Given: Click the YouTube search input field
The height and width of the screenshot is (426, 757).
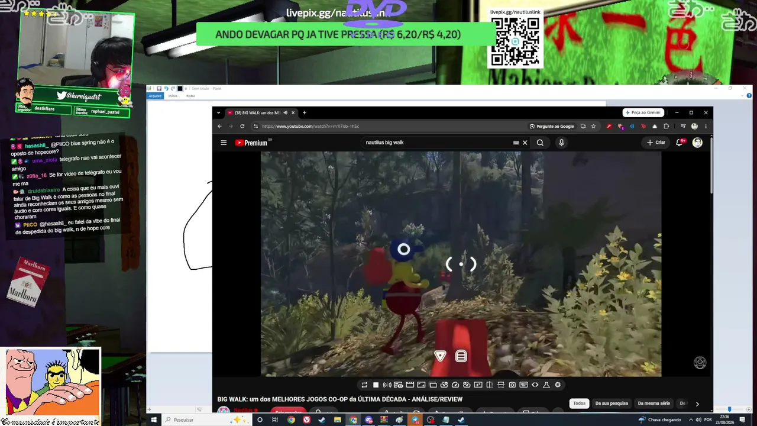Looking at the screenshot, I should 438,143.
